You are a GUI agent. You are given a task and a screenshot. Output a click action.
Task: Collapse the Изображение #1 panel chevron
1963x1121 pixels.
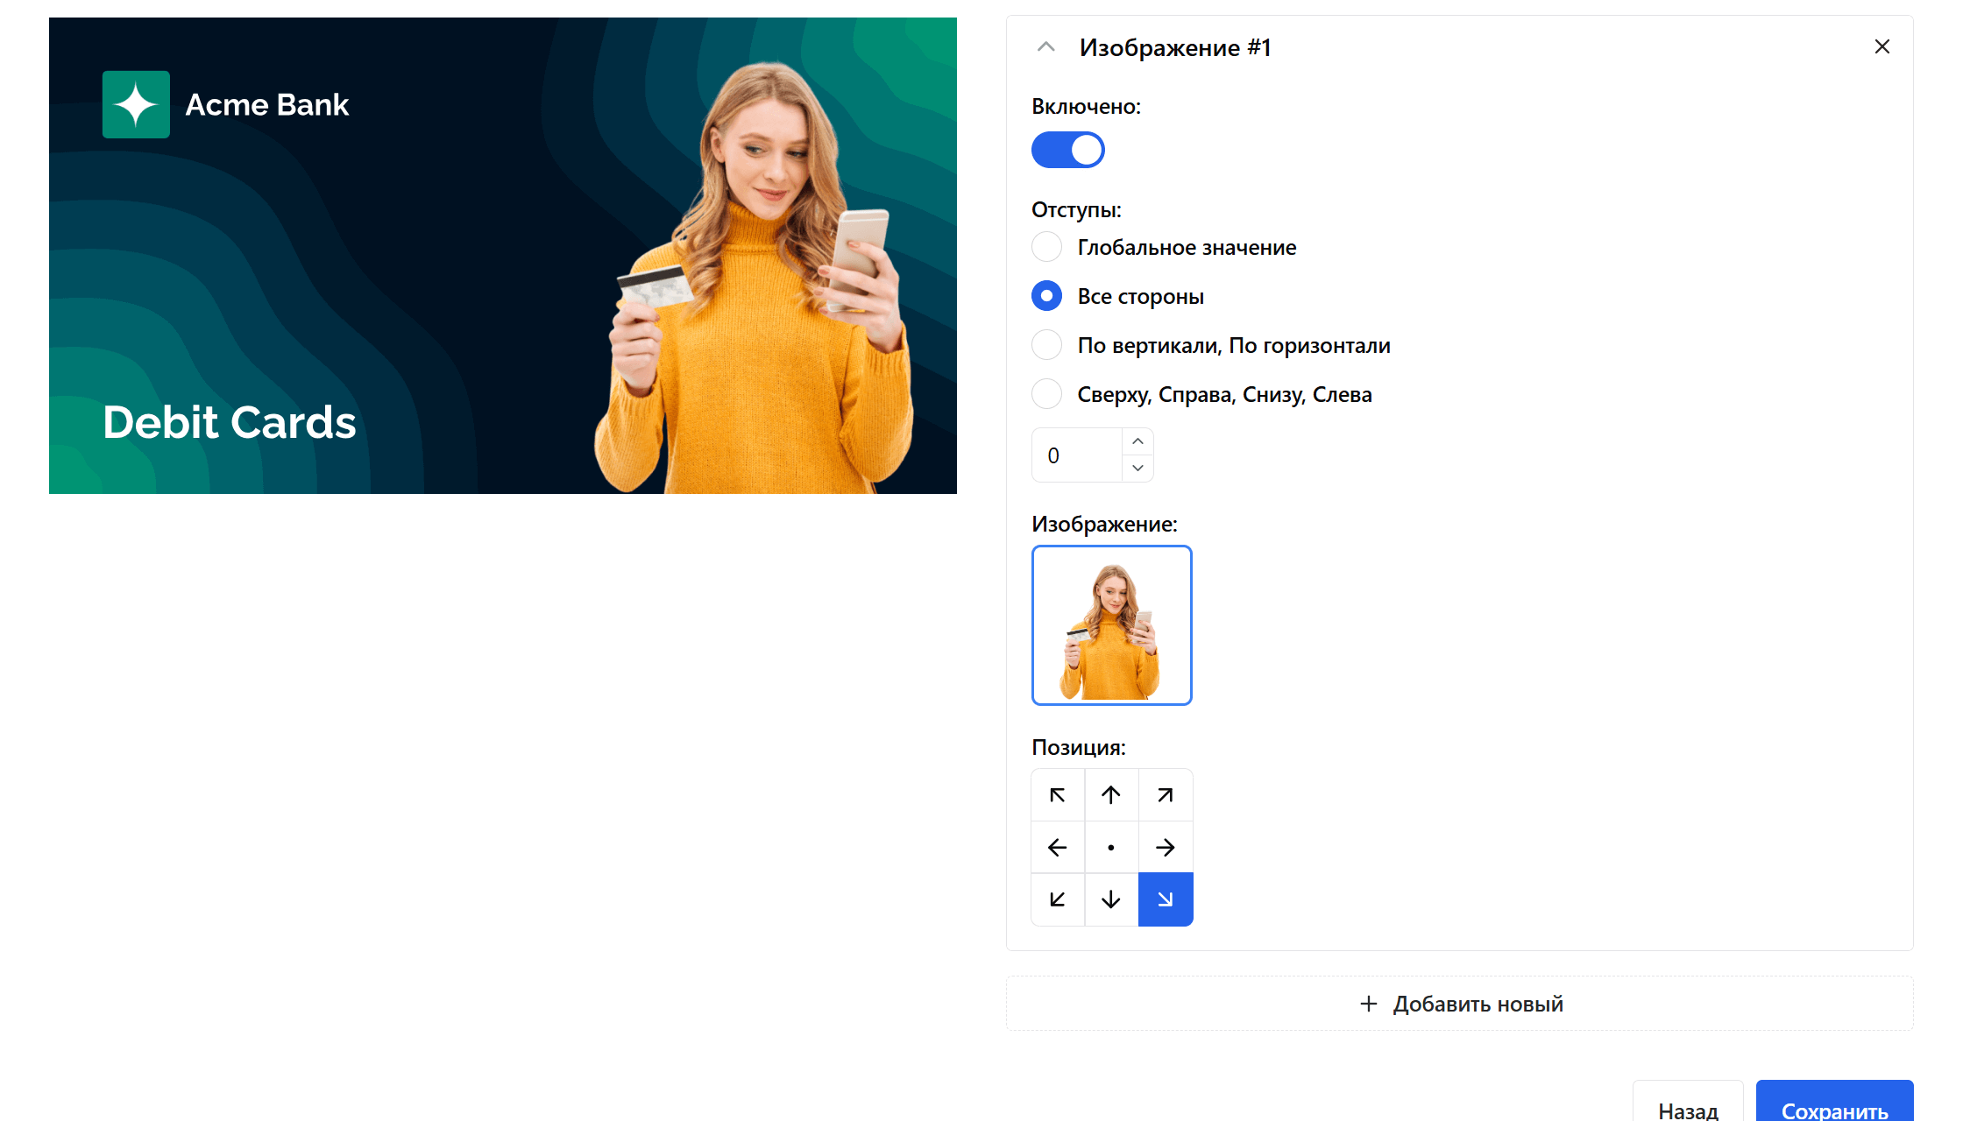pyautogui.click(x=1045, y=47)
